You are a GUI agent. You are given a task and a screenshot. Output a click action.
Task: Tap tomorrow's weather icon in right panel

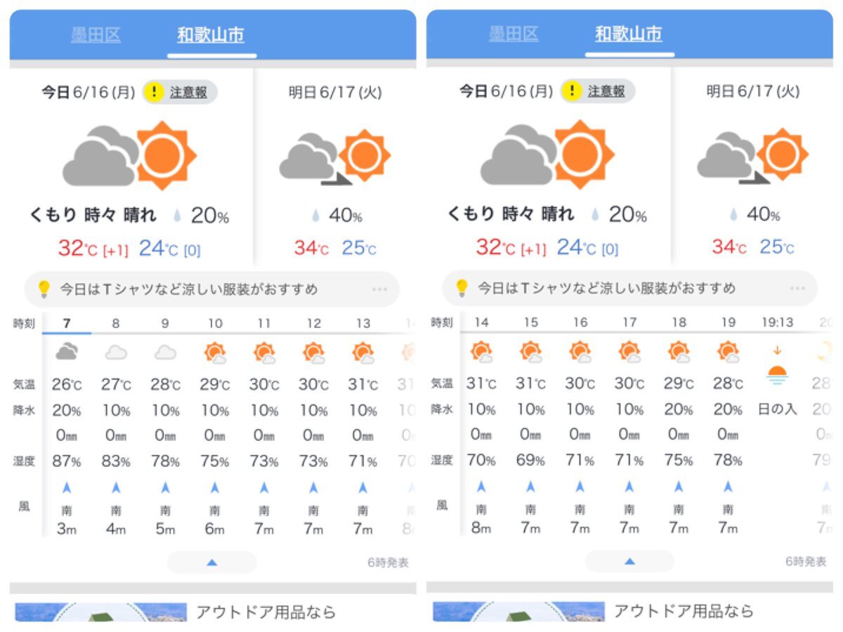pyautogui.click(x=752, y=157)
